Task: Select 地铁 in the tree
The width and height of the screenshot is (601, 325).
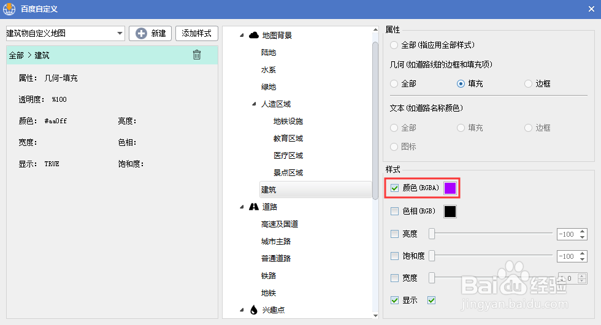Action: (269, 293)
